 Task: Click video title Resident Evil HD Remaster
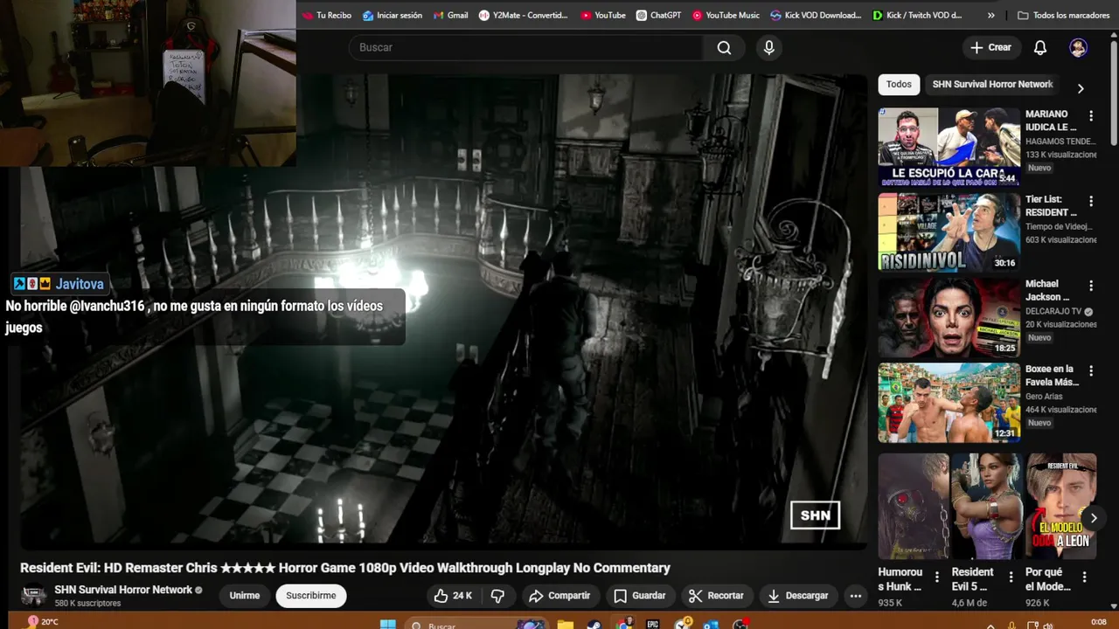click(345, 568)
